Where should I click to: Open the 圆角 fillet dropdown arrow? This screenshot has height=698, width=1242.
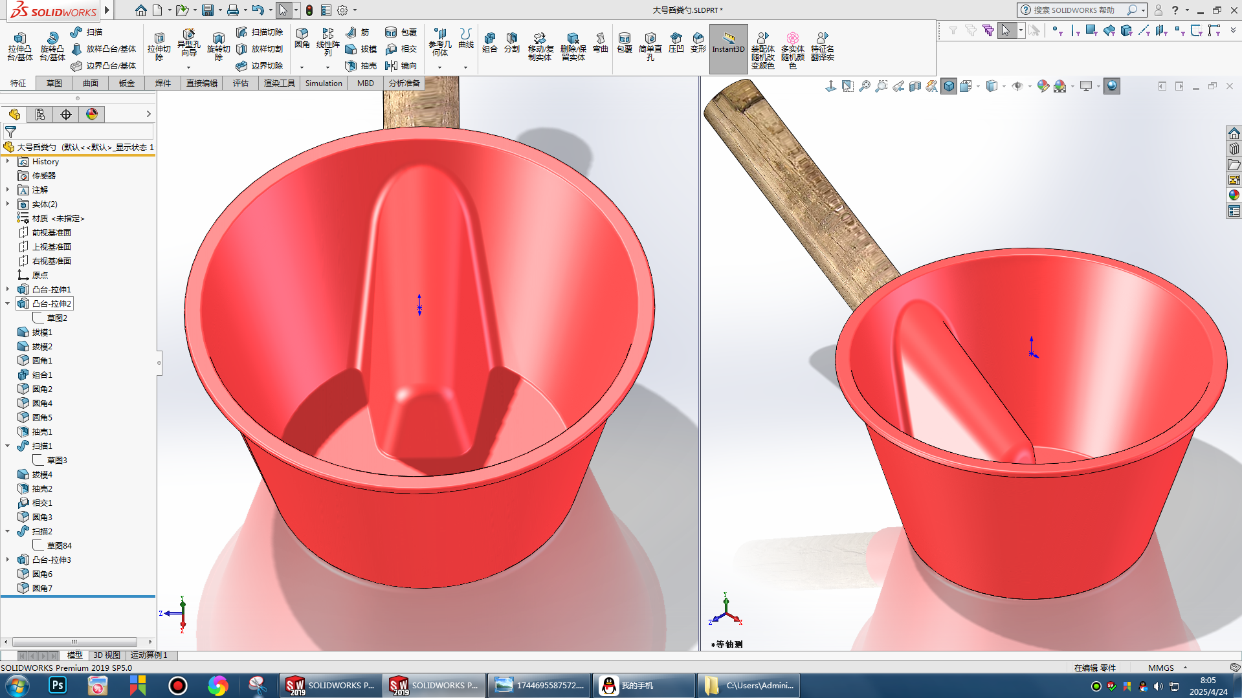pyautogui.click(x=302, y=67)
